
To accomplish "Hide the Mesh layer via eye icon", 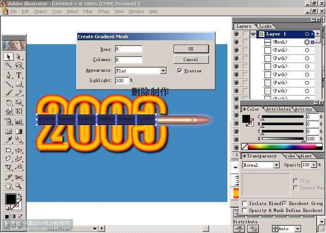I will pos(236,42).
